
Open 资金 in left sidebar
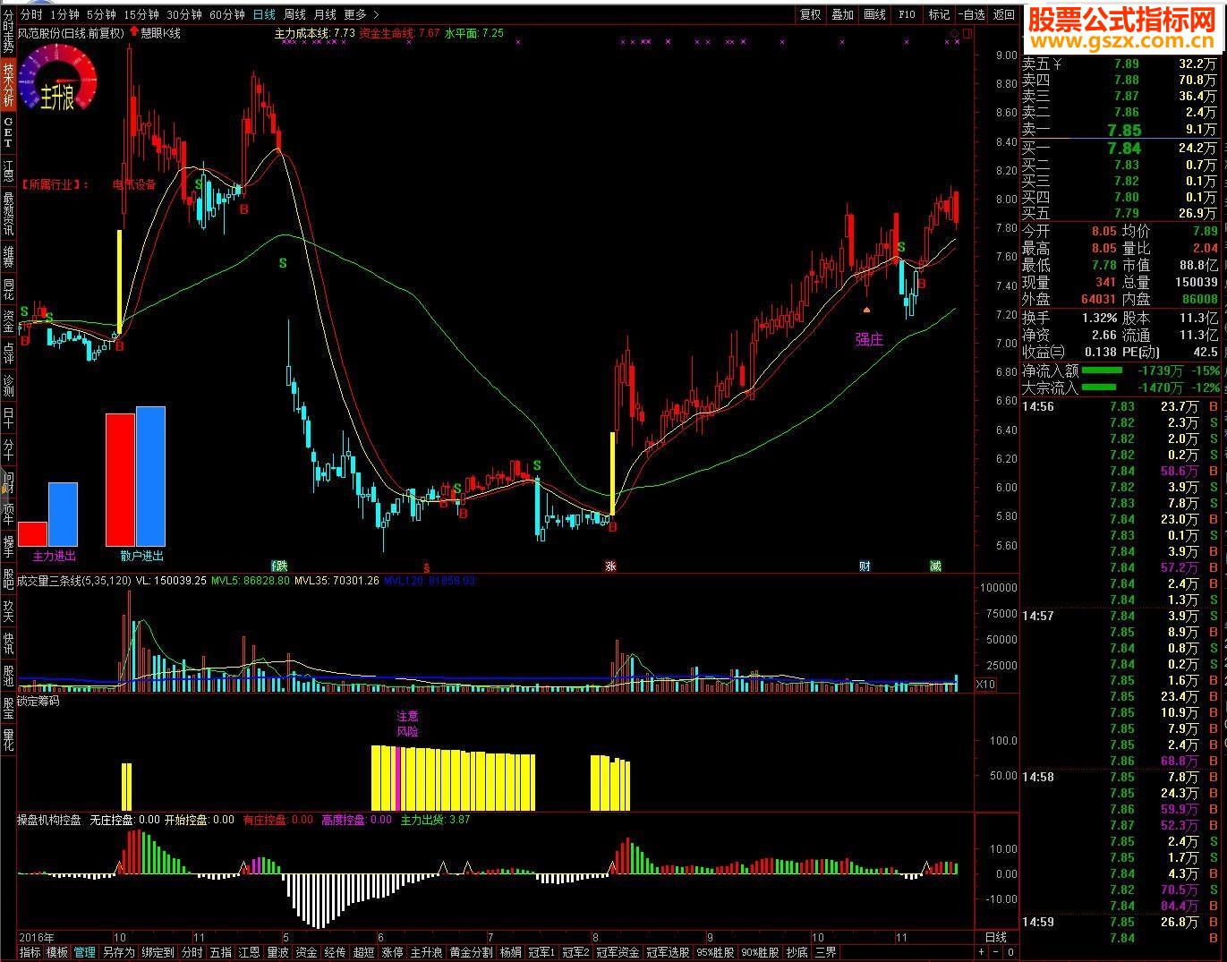pyautogui.click(x=8, y=320)
